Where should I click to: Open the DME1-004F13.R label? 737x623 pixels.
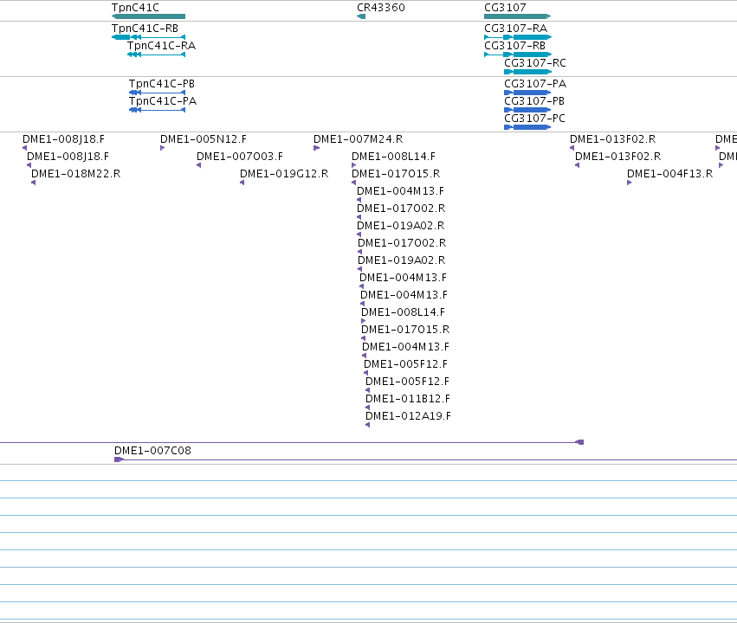[669, 174]
